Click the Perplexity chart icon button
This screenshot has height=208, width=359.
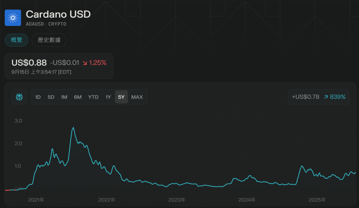(x=19, y=97)
